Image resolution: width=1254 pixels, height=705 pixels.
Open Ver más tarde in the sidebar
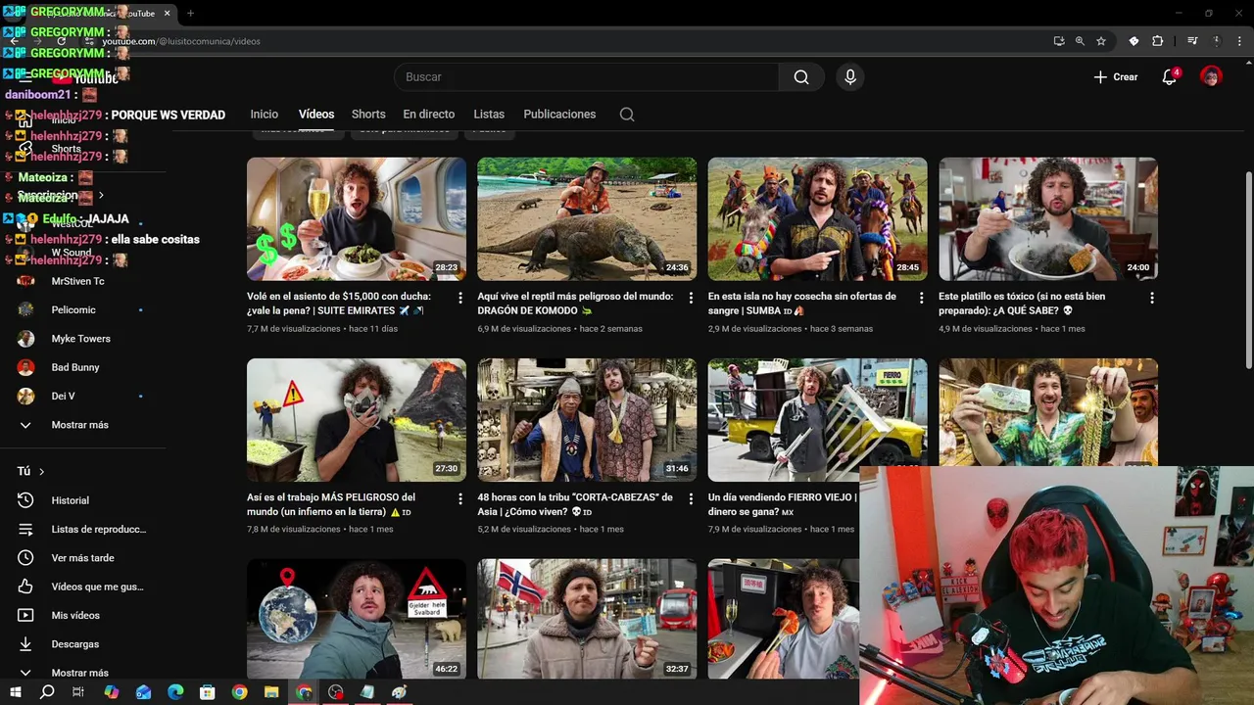click(x=83, y=558)
